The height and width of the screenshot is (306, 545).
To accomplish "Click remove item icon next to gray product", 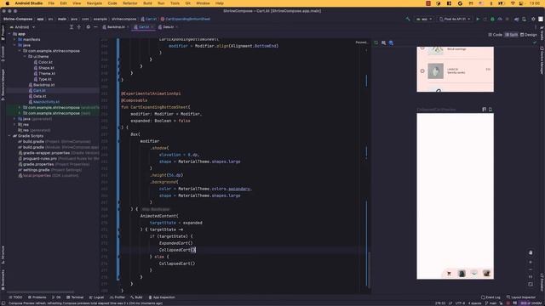I will (x=422, y=71).
